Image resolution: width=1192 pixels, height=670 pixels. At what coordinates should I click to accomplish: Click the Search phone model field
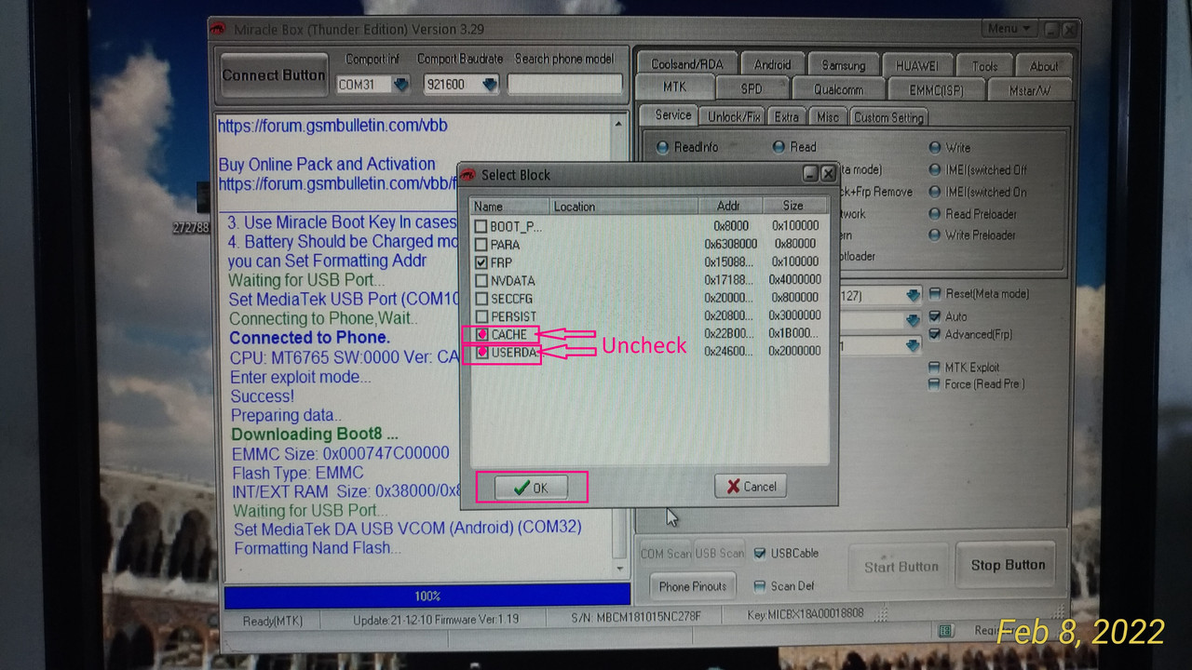[x=564, y=85]
